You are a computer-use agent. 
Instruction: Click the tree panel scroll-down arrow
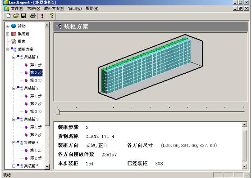(x=47, y=167)
